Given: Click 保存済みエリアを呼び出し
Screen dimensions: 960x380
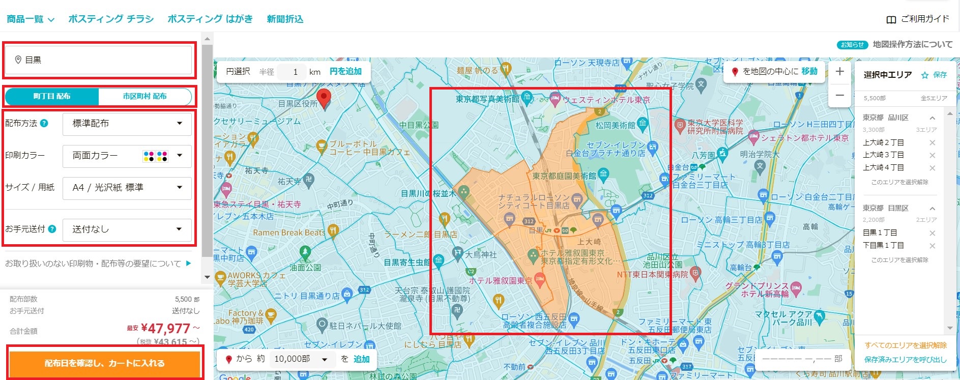Looking at the screenshot, I should 906,360.
